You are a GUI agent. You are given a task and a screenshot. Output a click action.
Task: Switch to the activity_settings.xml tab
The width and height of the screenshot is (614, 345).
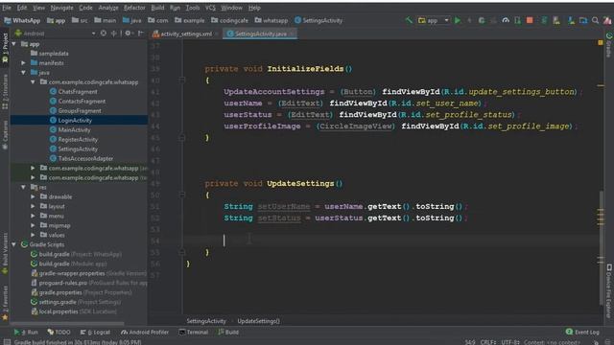tap(185, 34)
